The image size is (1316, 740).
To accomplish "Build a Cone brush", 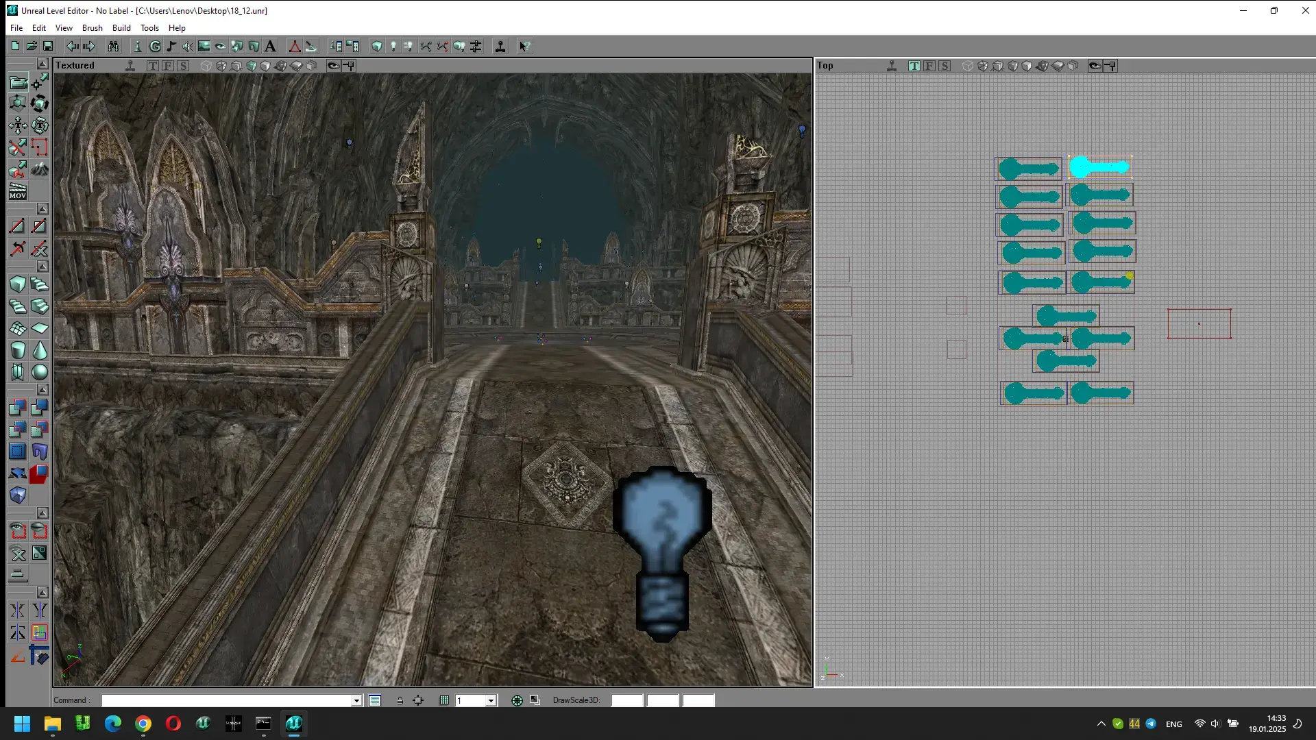I will pos(40,350).
